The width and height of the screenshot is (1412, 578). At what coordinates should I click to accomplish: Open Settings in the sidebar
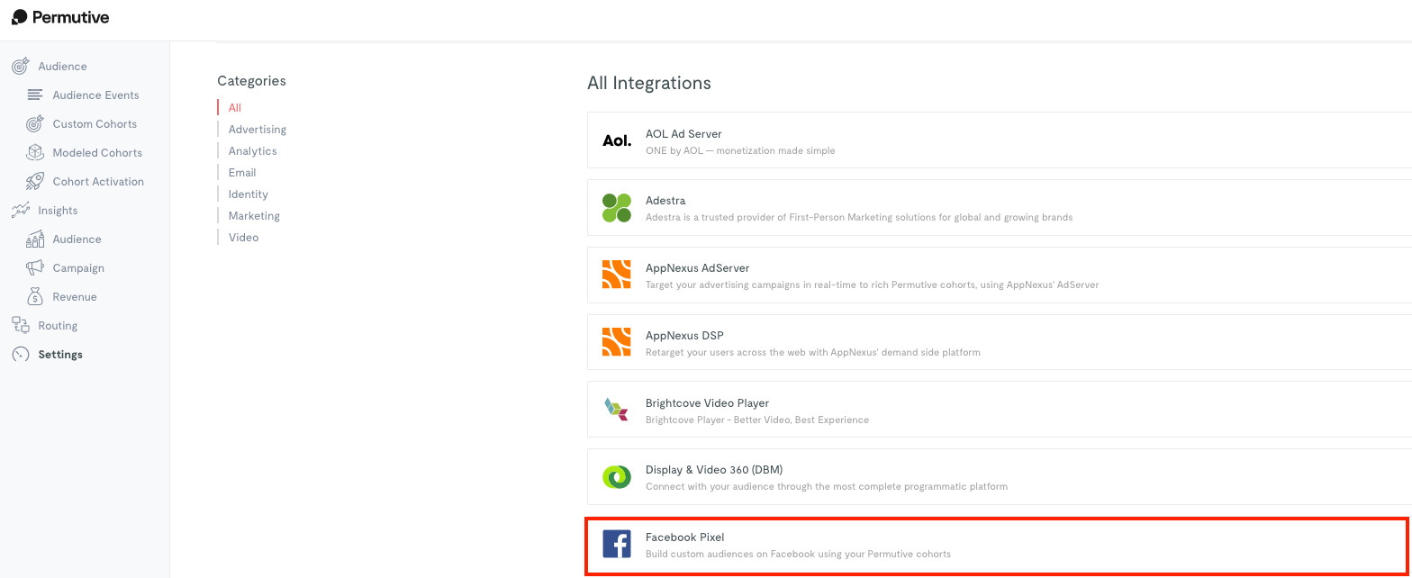tap(60, 355)
